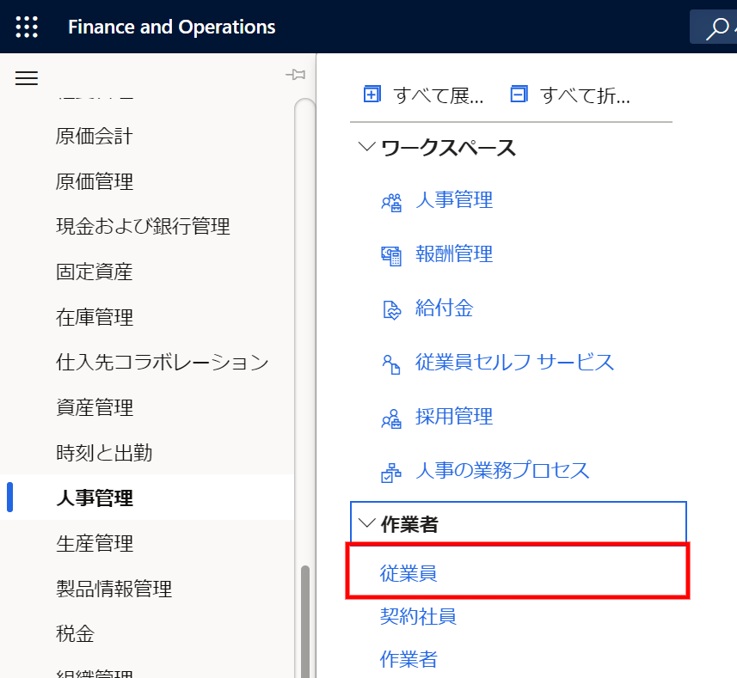Viewport: 737px width, 678px height.
Task: Open 現金および銀行管理 module
Action: click(143, 226)
